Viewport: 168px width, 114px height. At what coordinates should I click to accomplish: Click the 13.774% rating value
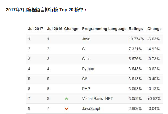(136, 39)
